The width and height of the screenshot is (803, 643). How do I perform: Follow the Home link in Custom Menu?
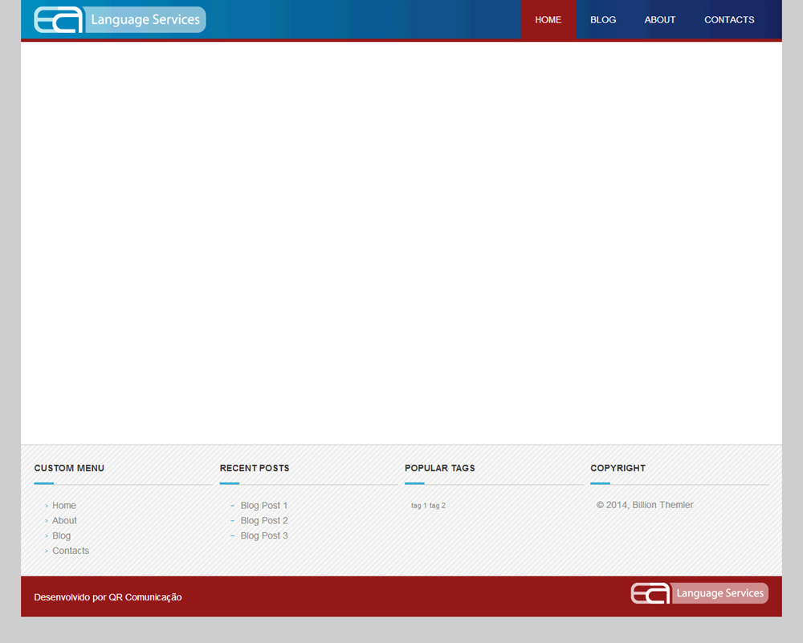click(x=64, y=506)
